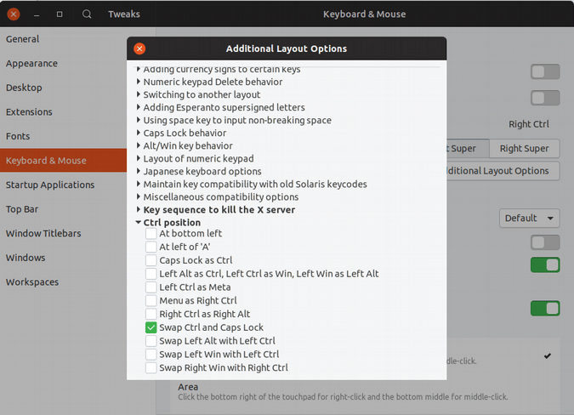Tick Swap Left Alt with Left Ctrl
574x415 pixels.
coord(151,341)
